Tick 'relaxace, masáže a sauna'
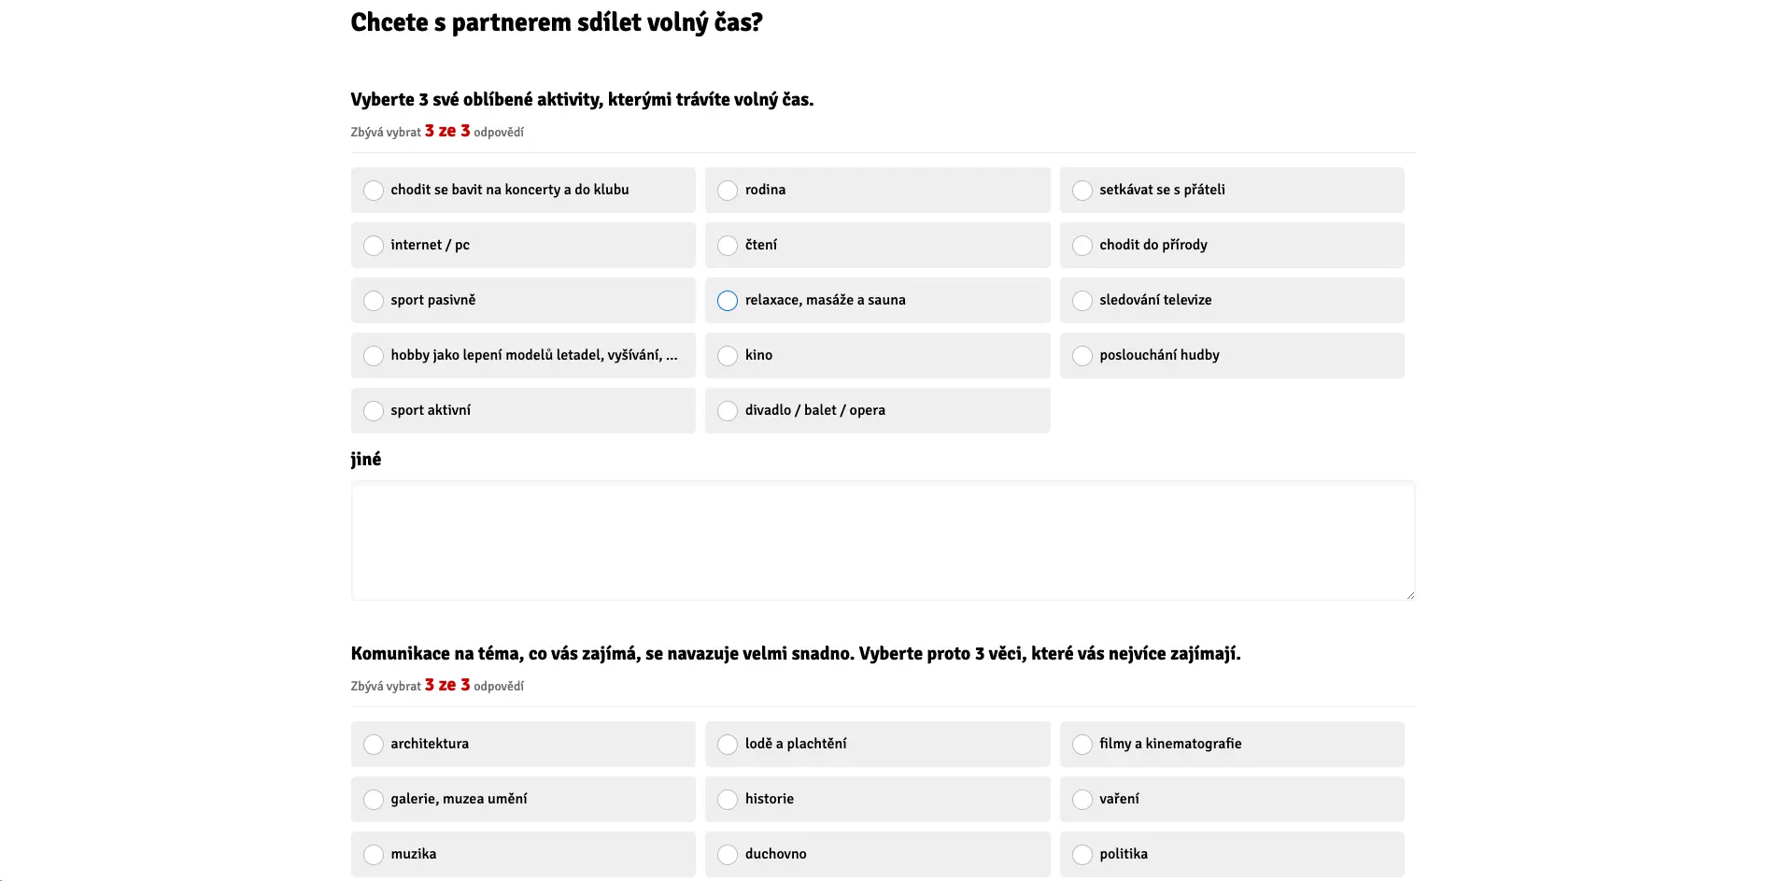The image size is (1768, 881). point(877,300)
